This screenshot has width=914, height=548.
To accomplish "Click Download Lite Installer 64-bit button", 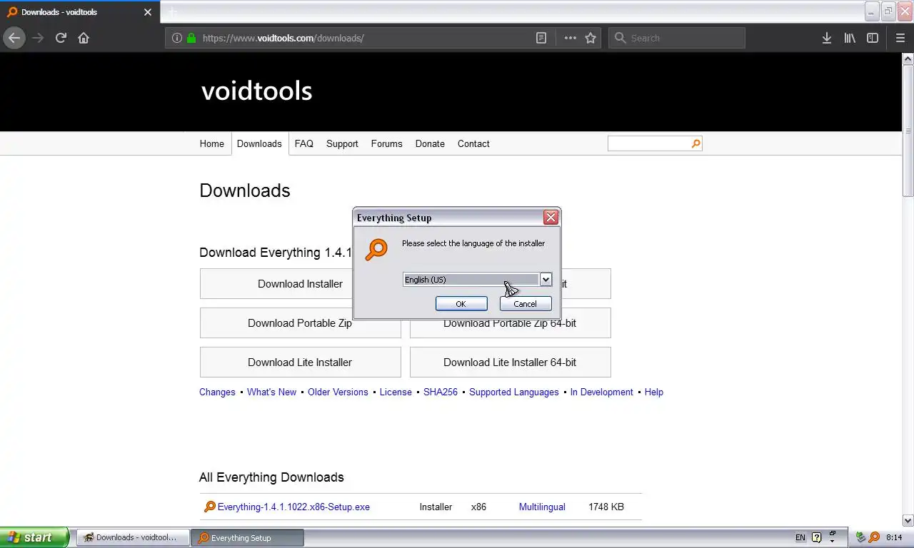I will pos(510,362).
